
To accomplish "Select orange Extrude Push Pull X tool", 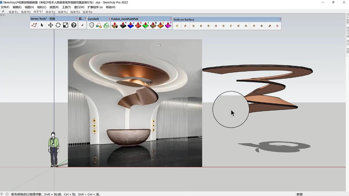I will click(161, 25).
